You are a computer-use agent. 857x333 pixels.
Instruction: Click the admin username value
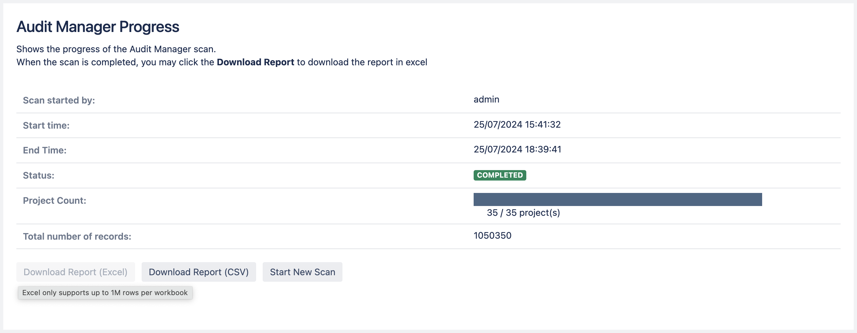486,99
